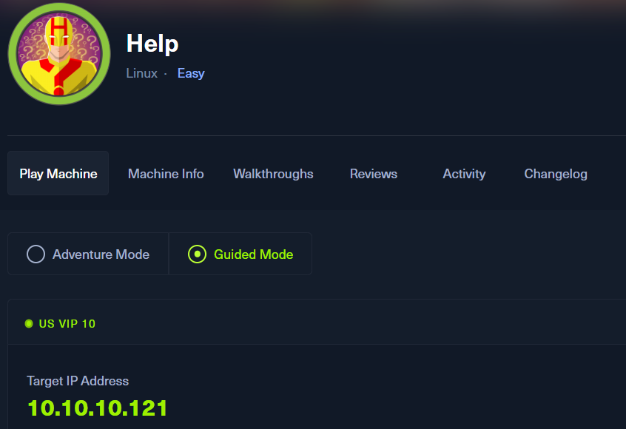
Task: Go to the Activity tab
Action: tap(464, 174)
